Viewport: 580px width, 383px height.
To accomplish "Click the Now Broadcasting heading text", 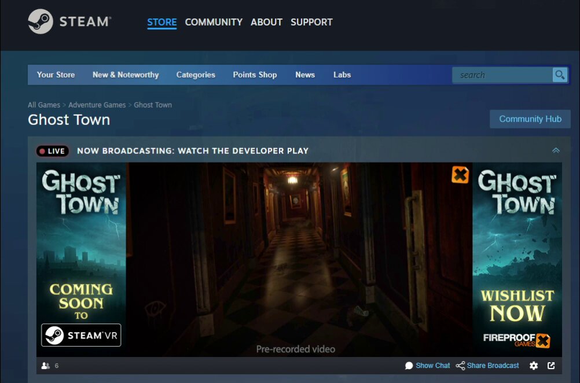I will 193,151.
